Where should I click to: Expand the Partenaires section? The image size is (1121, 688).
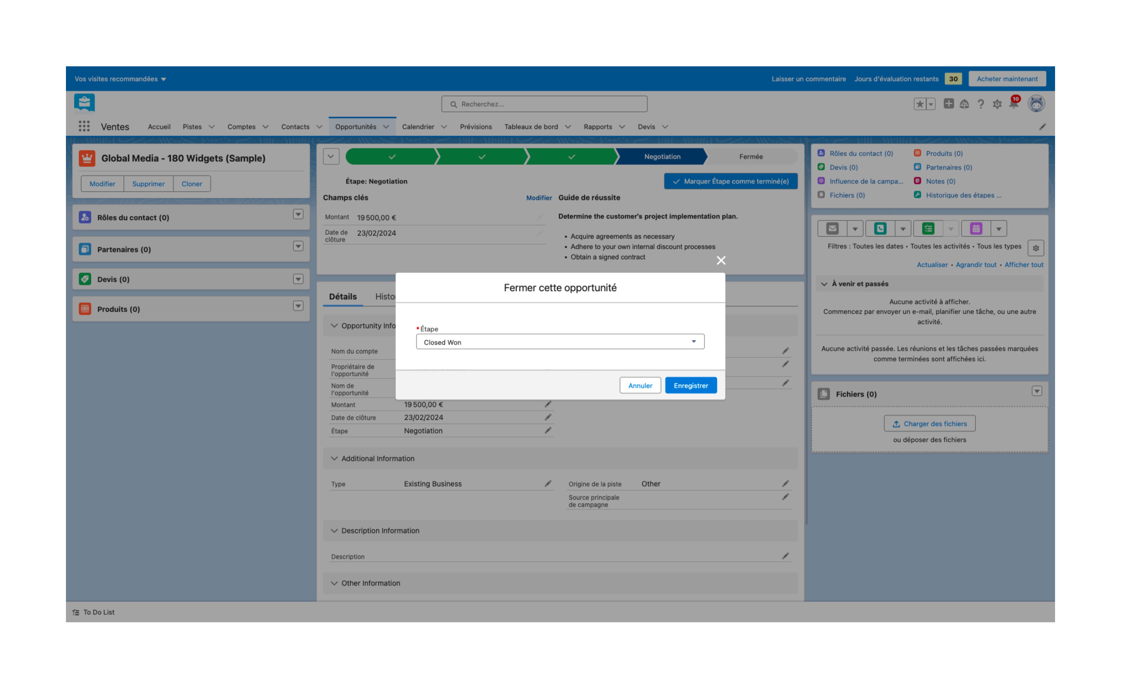coord(297,249)
